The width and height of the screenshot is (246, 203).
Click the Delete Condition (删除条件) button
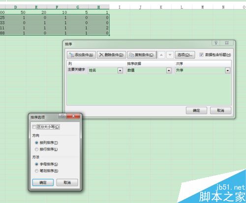coord(111,55)
